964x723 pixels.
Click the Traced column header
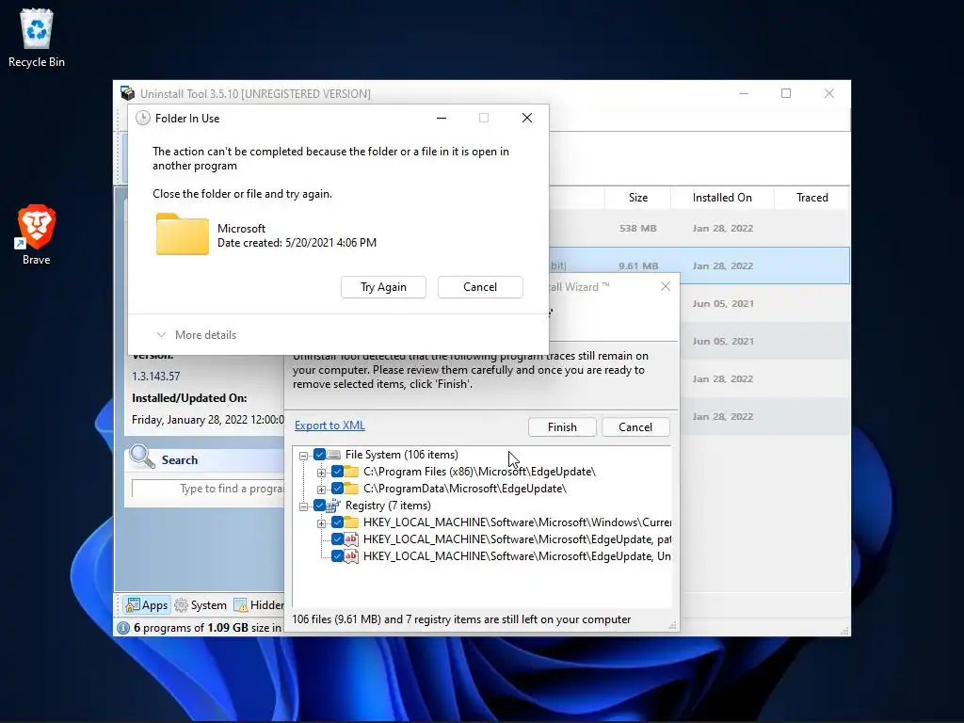pyautogui.click(x=812, y=198)
